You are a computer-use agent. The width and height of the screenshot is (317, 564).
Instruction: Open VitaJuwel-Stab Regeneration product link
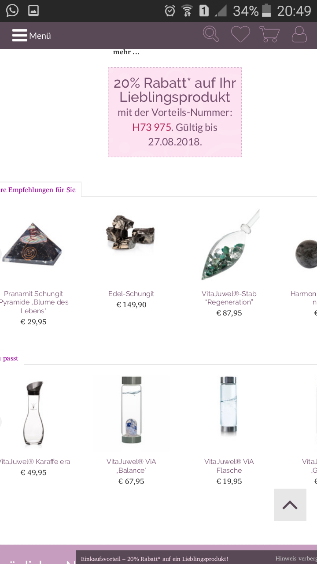tap(229, 298)
